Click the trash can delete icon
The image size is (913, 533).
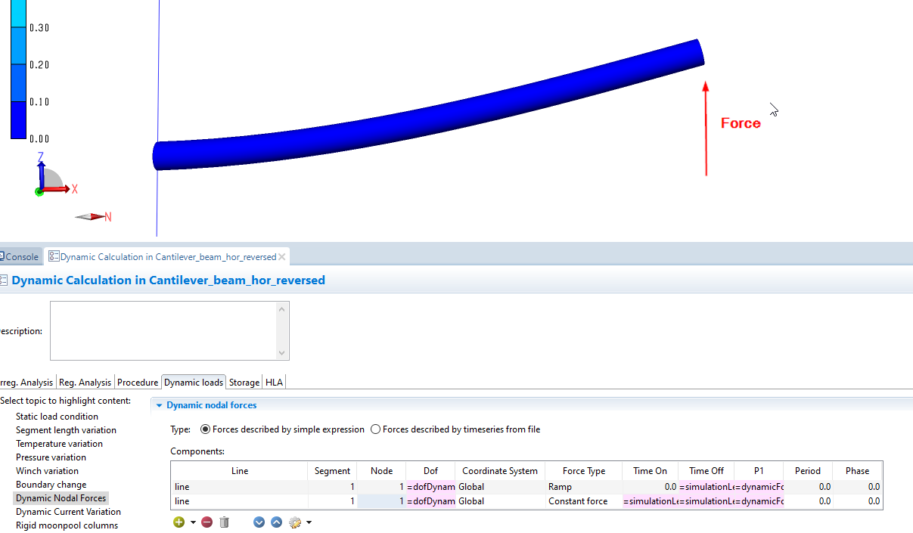coord(224,522)
